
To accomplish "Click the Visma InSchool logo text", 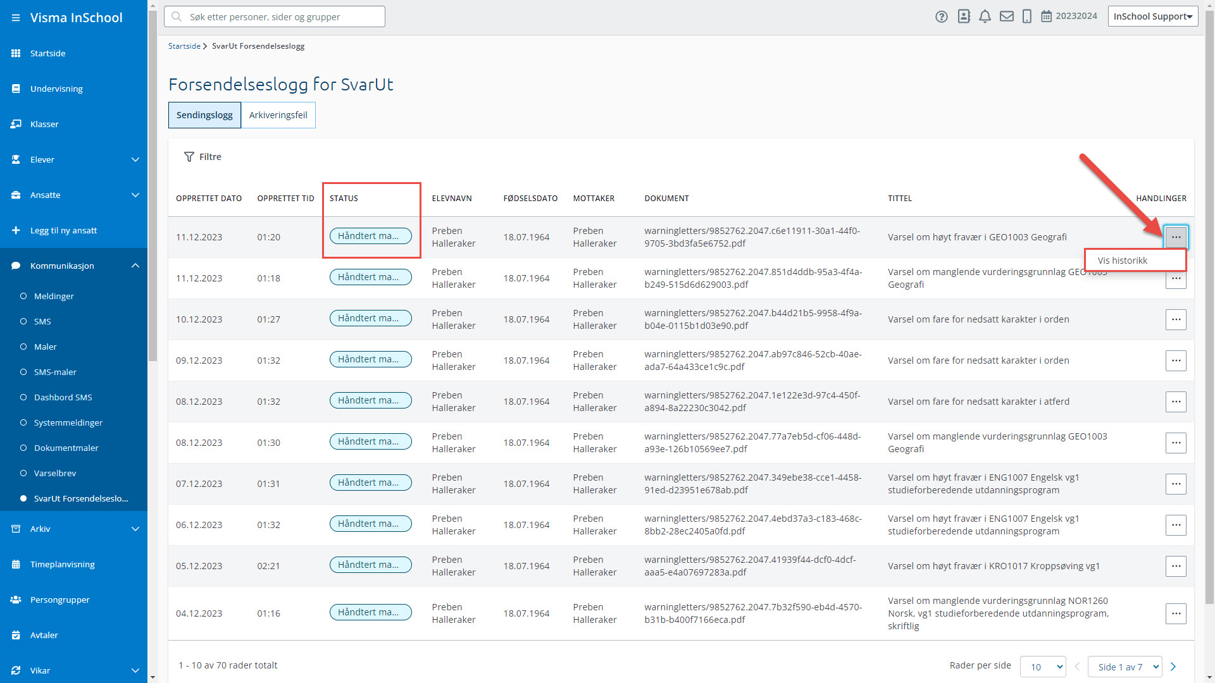I will tap(77, 18).
